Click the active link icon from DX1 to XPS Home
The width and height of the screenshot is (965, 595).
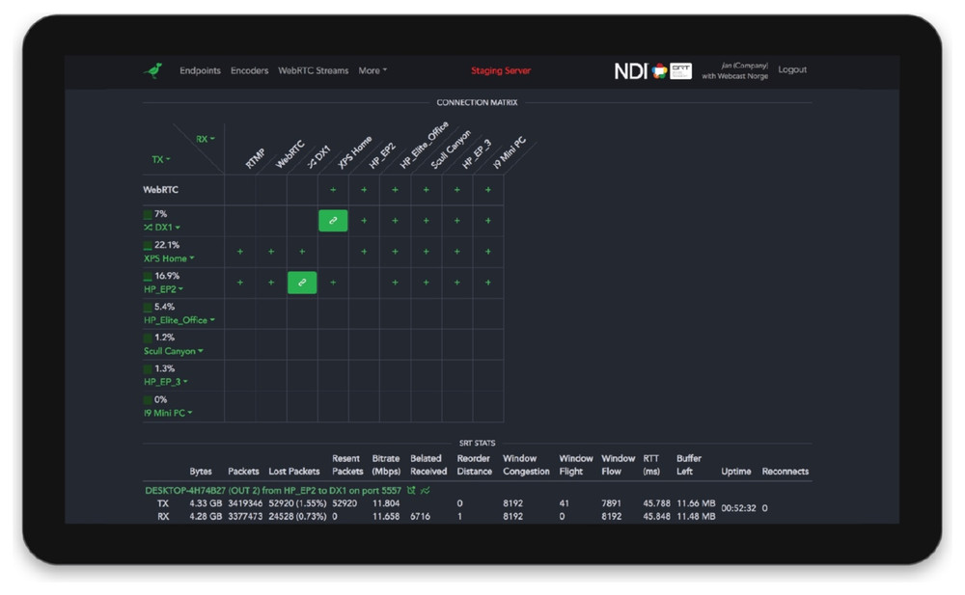click(x=333, y=221)
